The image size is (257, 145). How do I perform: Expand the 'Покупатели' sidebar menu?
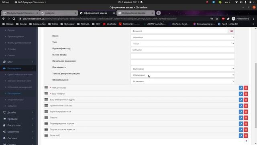(18, 125)
